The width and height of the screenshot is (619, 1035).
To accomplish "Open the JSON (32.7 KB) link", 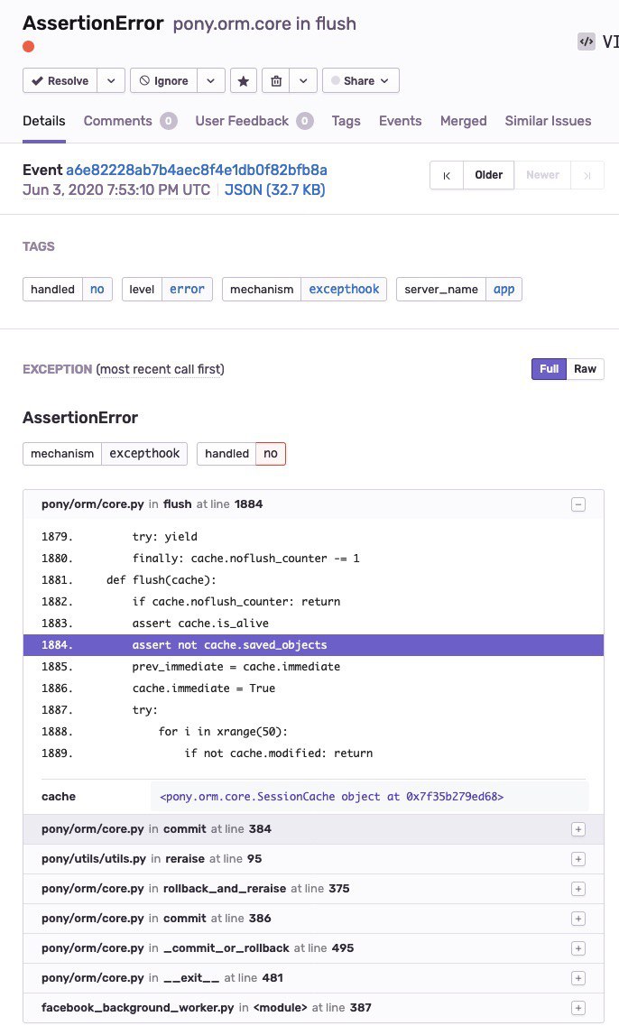I will click(274, 190).
